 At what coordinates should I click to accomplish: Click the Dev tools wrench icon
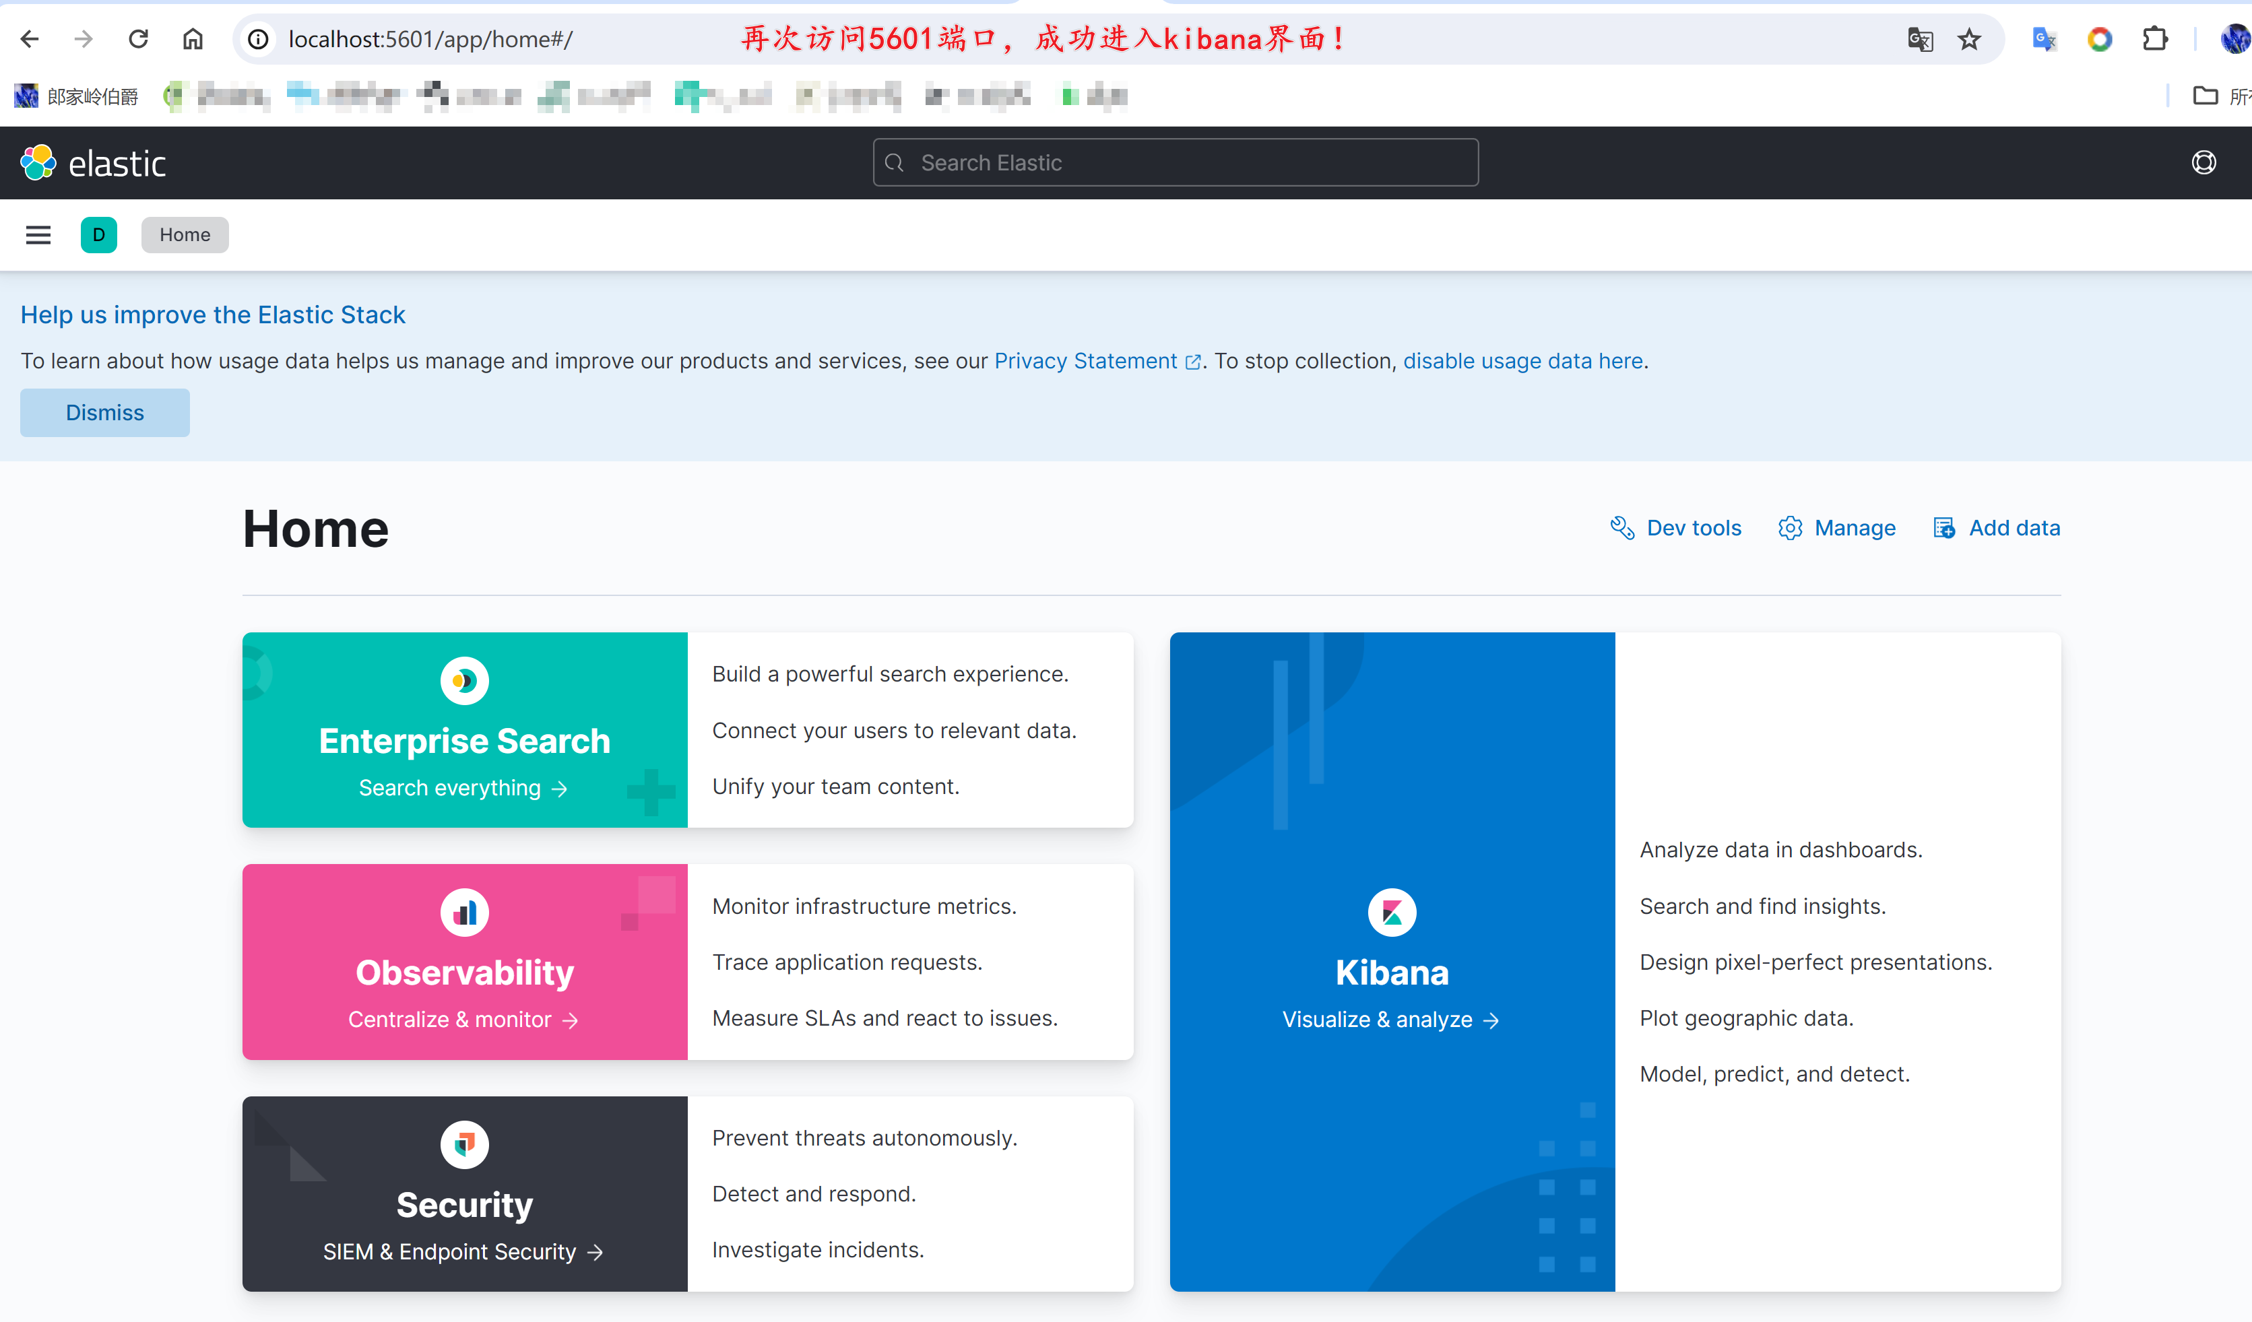coord(1623,528)
